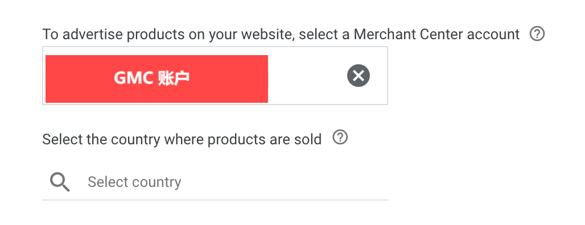
Task: Click the dark circular X button
Action: pos(358,76)
